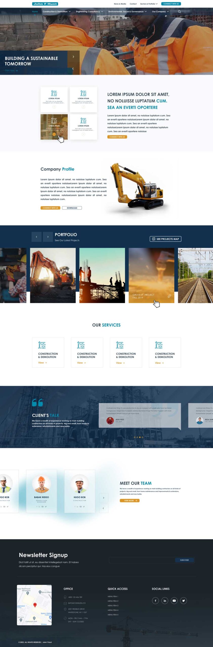
Task: Select the third (filled) testimonial carousel dot
Action: tap(140, 437)
